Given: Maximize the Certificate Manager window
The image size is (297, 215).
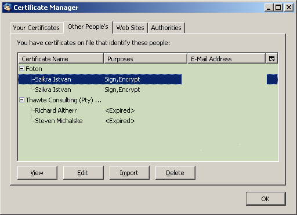Looking at the screenshot, I should click(278, 8).
